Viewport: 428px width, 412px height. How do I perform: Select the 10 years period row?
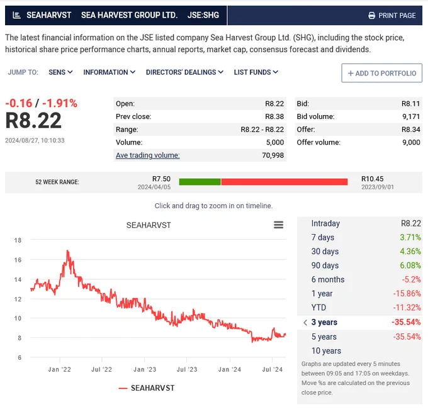[359, 351]
